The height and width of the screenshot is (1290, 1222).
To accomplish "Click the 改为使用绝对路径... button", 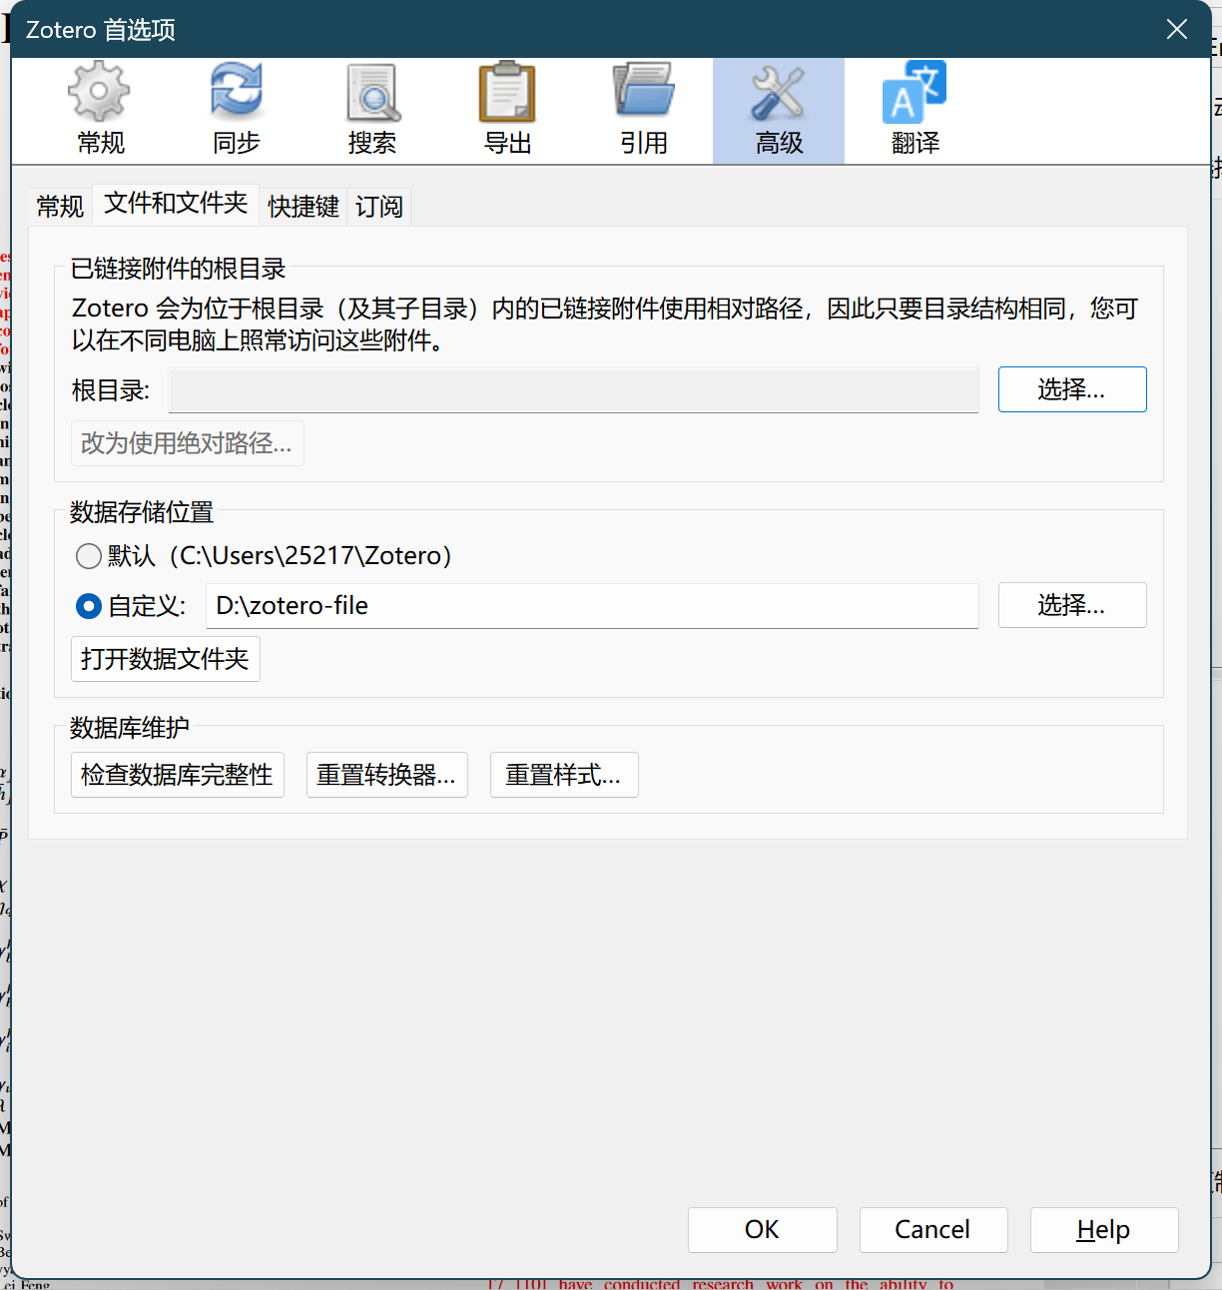I will point(187,443).
